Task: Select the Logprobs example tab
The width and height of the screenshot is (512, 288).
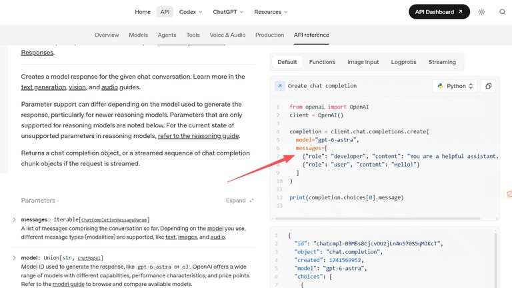Action: click(x=403, y=62)
